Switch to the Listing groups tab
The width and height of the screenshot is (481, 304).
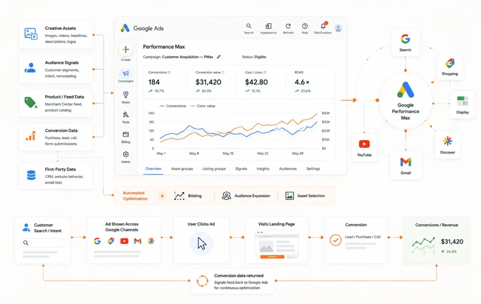(214, 169)
